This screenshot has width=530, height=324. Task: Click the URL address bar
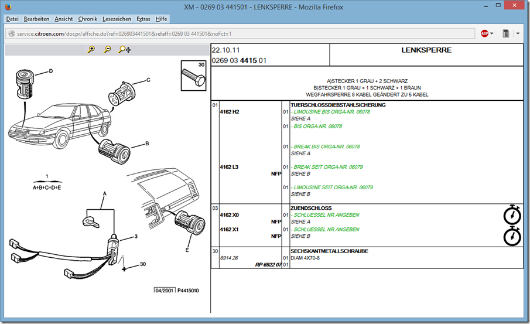(x=240, y=33)
